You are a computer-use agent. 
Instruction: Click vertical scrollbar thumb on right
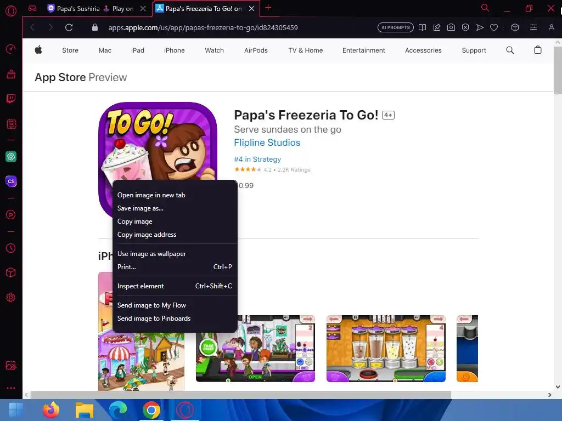558,70
